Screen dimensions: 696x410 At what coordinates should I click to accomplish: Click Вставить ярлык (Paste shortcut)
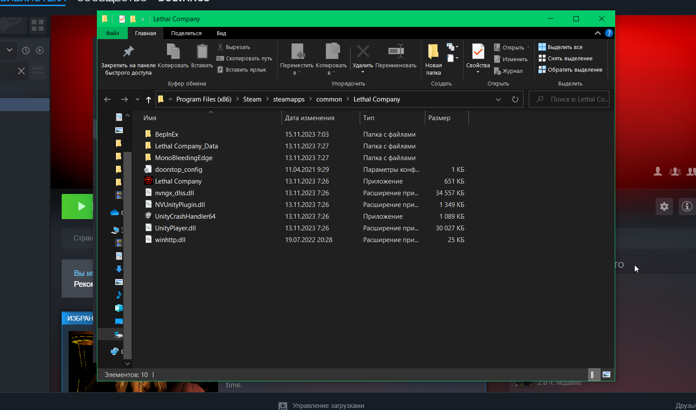click(x=242, y=70)
